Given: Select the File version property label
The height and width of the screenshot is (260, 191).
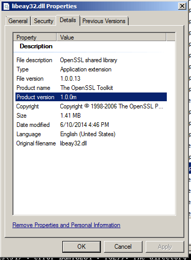Looking at the screenshot, I should 30,79.
